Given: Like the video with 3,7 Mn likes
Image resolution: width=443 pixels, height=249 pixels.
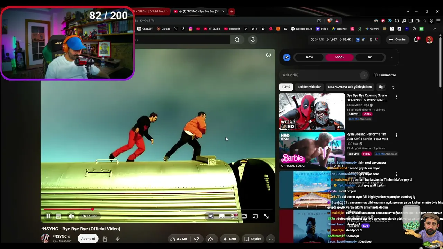Looking at the screenshot, I should [x=179, y=239].
